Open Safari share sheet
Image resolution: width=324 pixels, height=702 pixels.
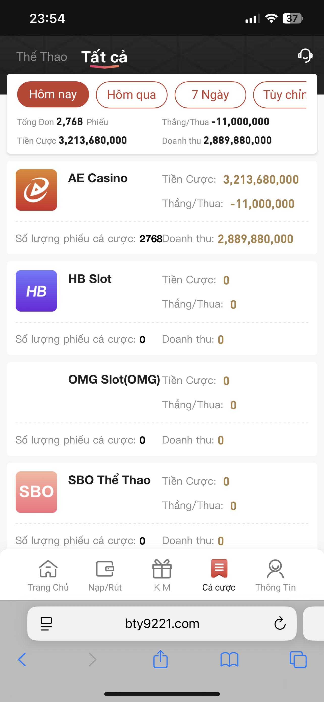pyautogui.click(x=160, y=660)
